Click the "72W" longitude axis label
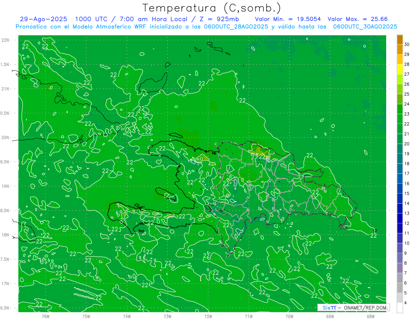This screenshot has width=416, height=321. tap(208, 316)
